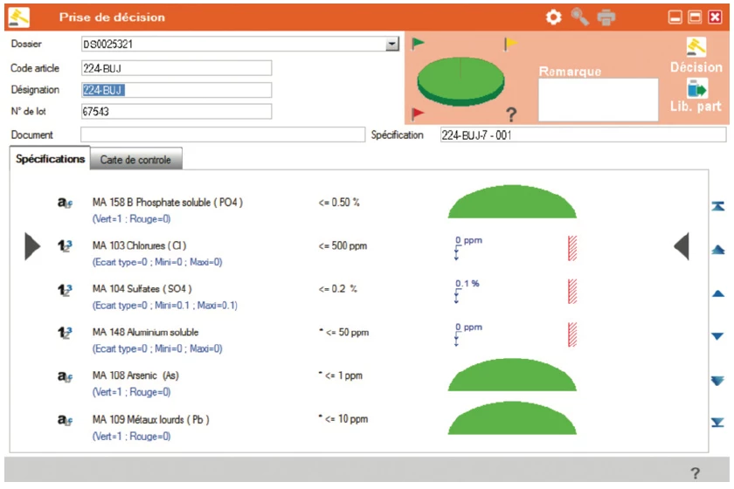Viewport: 734px width, 489px height.
Task: Switch to the Carte de controle tab
Action: 135,160
